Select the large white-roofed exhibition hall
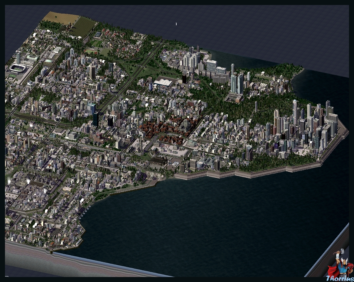354x282 pixels. 163,83
